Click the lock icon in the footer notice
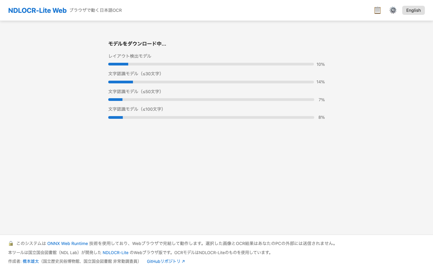433x270 pixels. [x=10, y=243]
